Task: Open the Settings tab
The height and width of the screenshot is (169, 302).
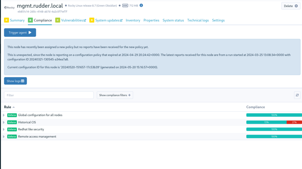Action: tap(218, 20)
